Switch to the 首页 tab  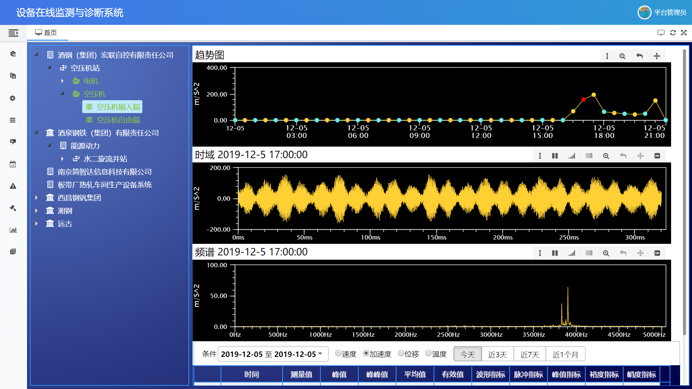click(46, 33)
